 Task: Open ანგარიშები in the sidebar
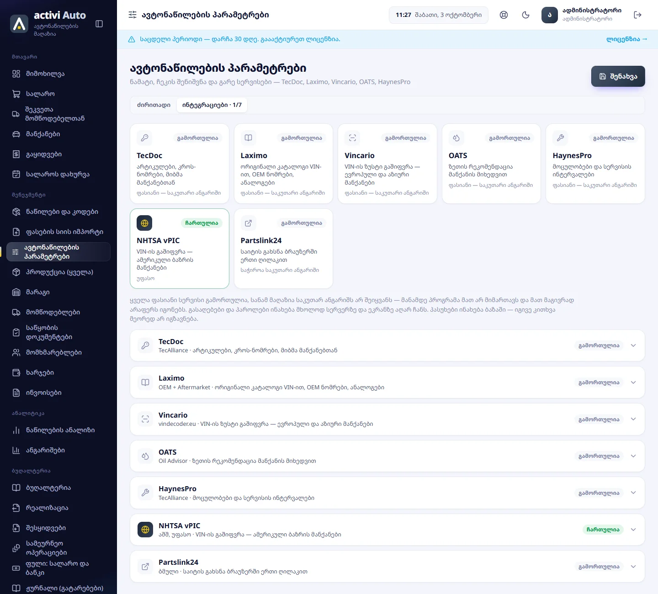(58, 450)
